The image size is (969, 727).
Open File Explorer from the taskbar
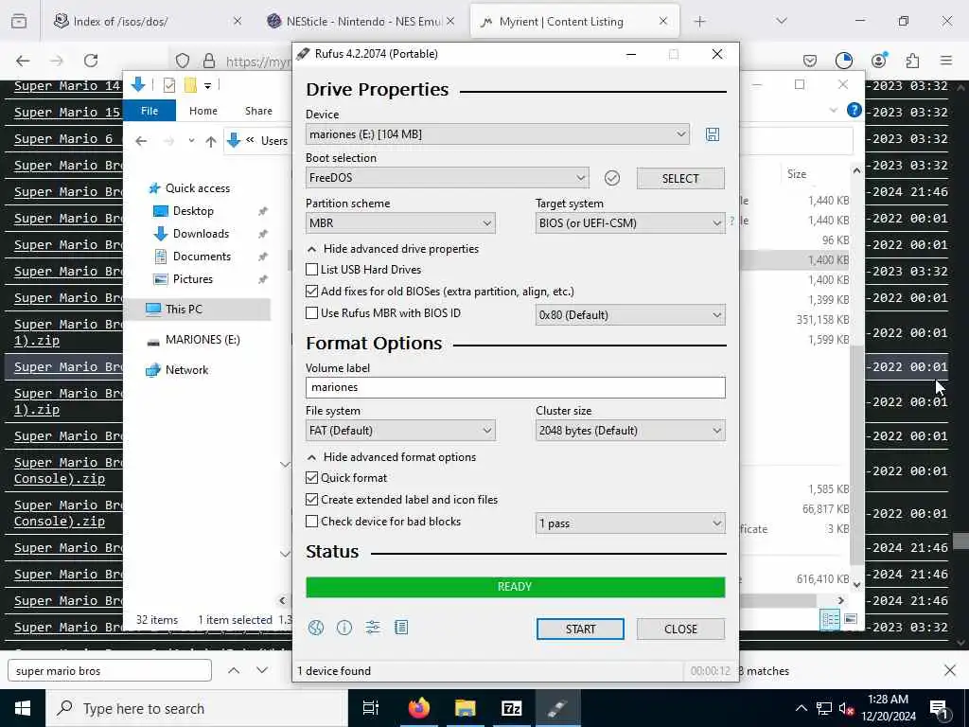tap(466, 708)
